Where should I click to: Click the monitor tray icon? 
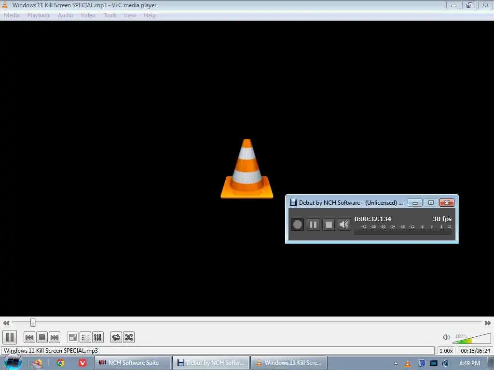pyautogui.click(x=434, y=363)
